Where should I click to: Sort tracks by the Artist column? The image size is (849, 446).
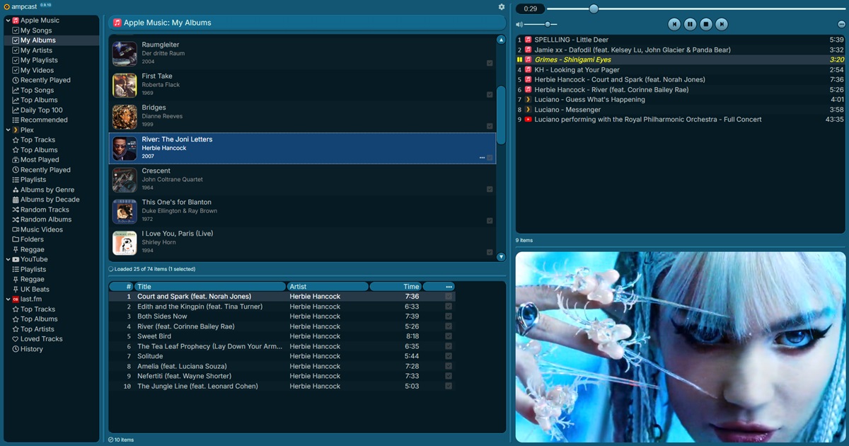(x=328, y=287)
